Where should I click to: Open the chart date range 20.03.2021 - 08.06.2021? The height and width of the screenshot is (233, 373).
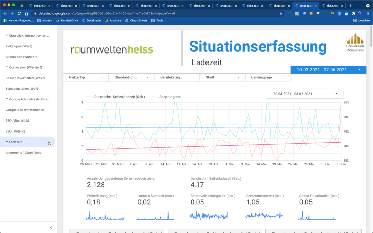coord(305,94)
